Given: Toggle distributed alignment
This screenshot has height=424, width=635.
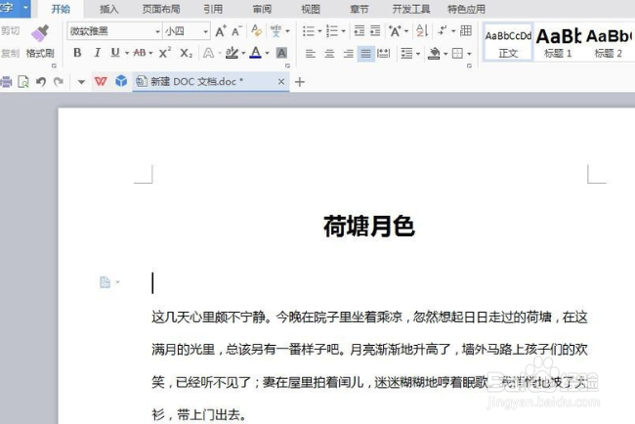Looking at the screenshot, I should pyautogui.click(x=383, y=53).
